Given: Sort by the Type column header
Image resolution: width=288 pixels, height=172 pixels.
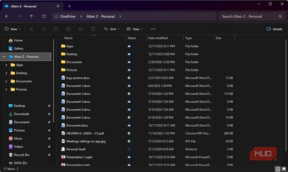Looking at the screenshot, I should [x=199, y=38].
